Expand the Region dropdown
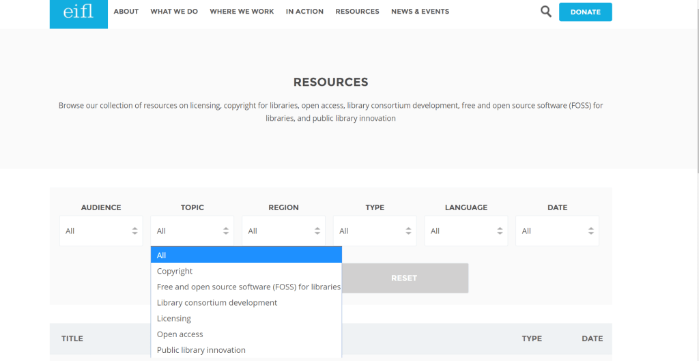699x361 pixels. coord(283,231)
